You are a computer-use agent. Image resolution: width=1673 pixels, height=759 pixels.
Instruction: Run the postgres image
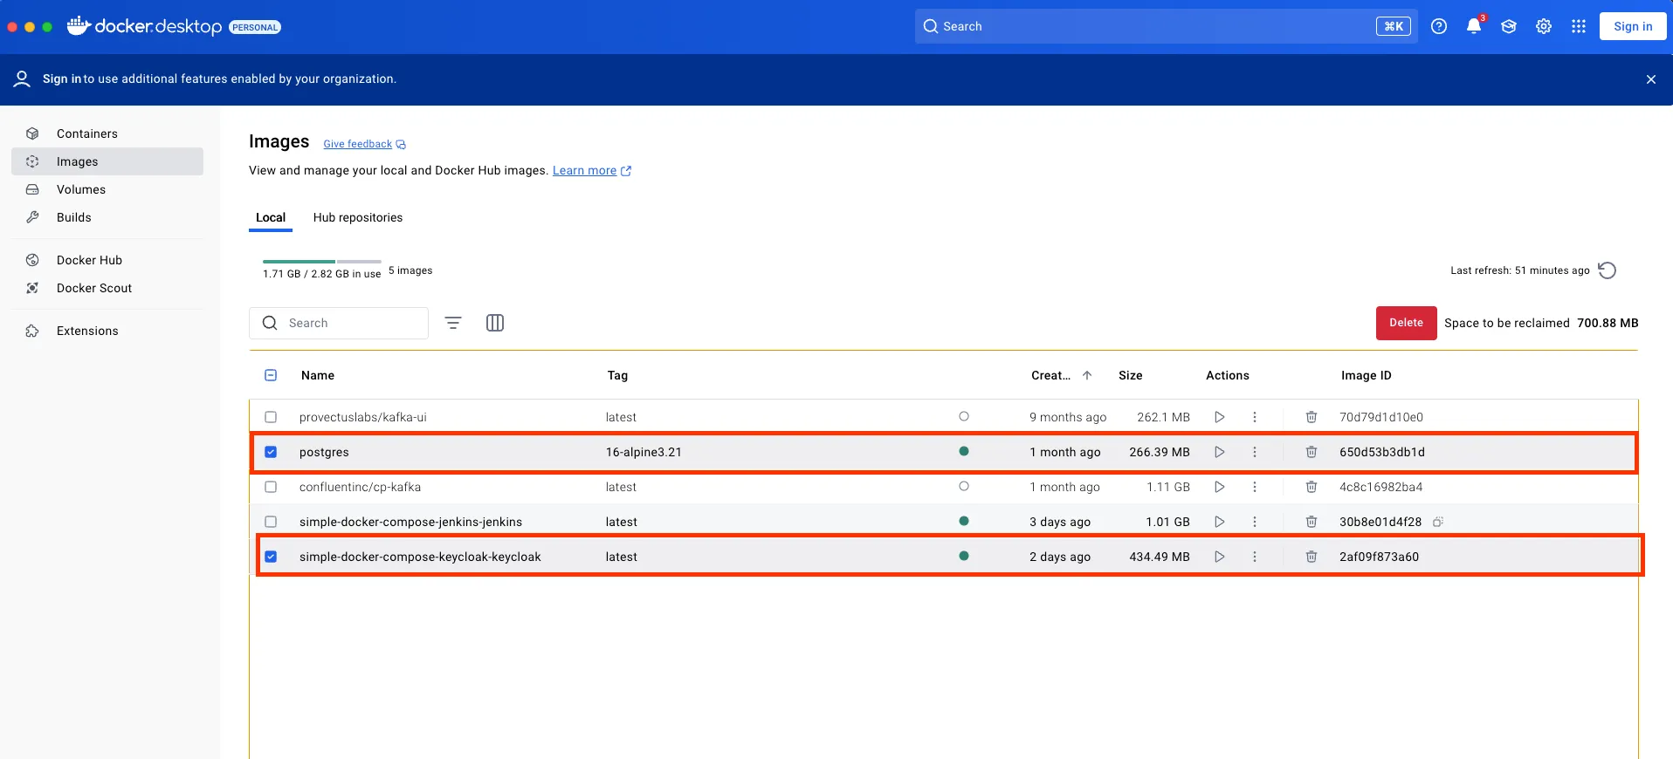(1220, 452)
